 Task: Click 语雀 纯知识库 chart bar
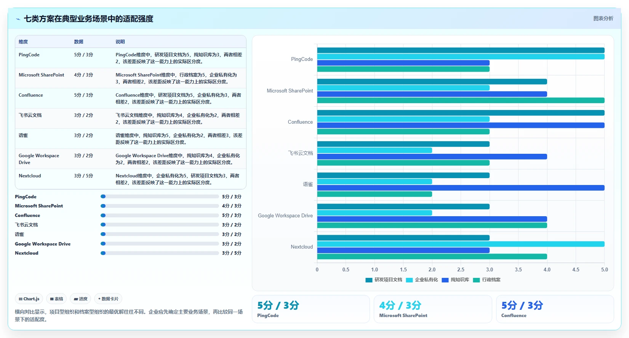point(461,188)
